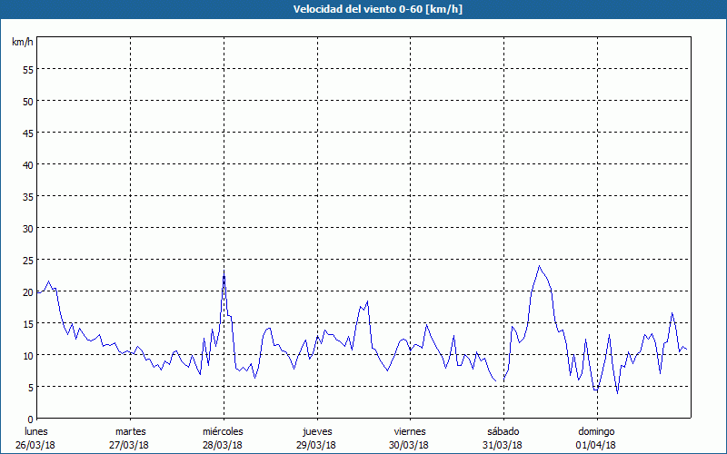Screen dimensions: 727x454
Task: Select the 50 tick label on y-axis
Action: 27,101
